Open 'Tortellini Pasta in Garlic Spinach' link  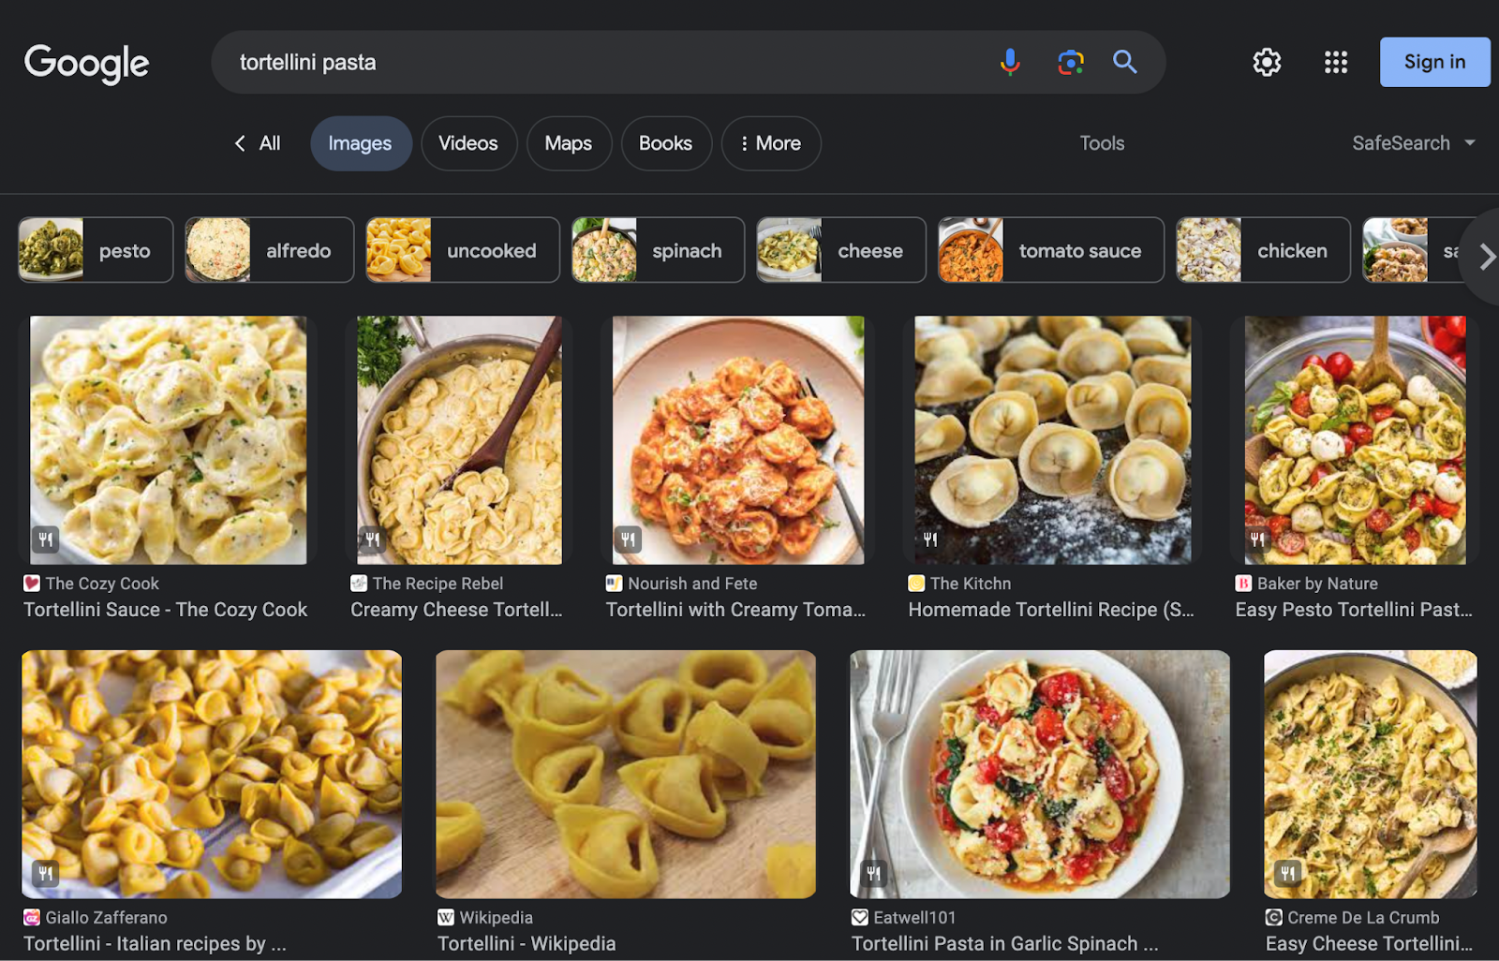1004,944
